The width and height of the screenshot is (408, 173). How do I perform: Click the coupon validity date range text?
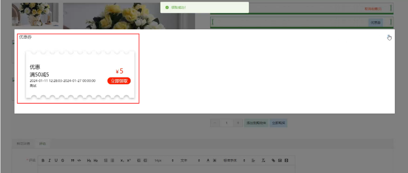[x=63, y=81]
